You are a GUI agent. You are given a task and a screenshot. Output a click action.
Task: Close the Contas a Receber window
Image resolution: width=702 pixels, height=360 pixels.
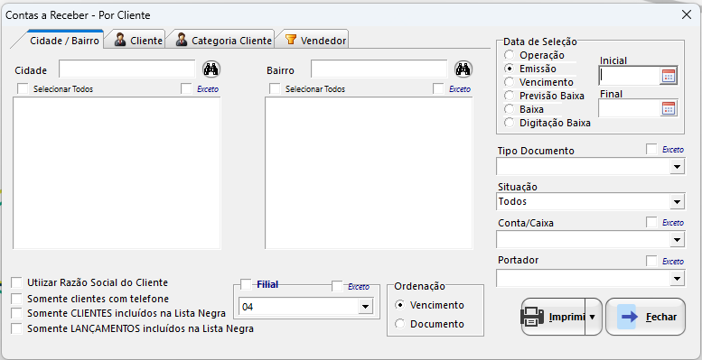[687, 14]
